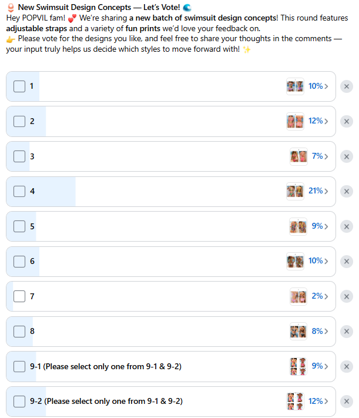Click the X icon beside option 5
The image size is (359, 418).
point(347,226)
